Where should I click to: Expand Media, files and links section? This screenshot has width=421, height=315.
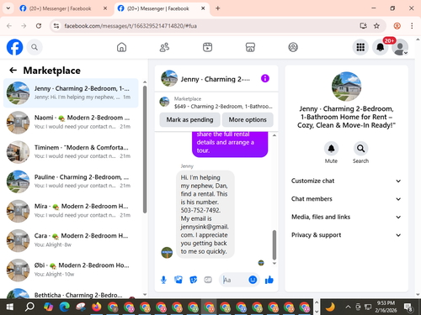click(346, 217)
